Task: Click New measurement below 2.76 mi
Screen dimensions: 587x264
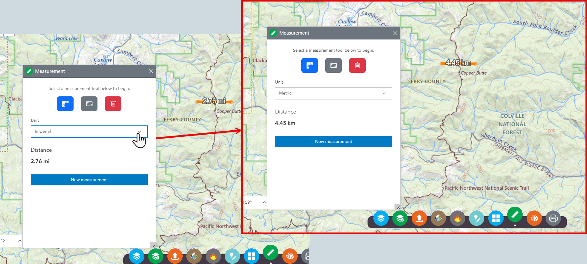Action: tap(89, 180)
